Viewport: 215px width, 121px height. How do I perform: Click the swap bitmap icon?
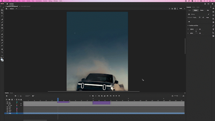coord(203,17)
